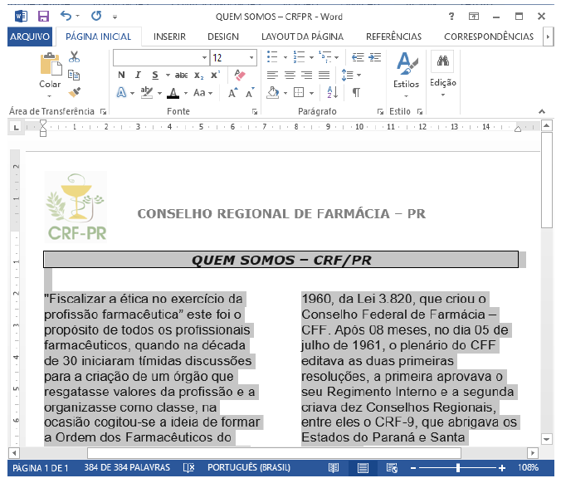The width and height of the screenshot is (561, 483).
Task: Zoom out with the minus button
Action: (413, 467)
